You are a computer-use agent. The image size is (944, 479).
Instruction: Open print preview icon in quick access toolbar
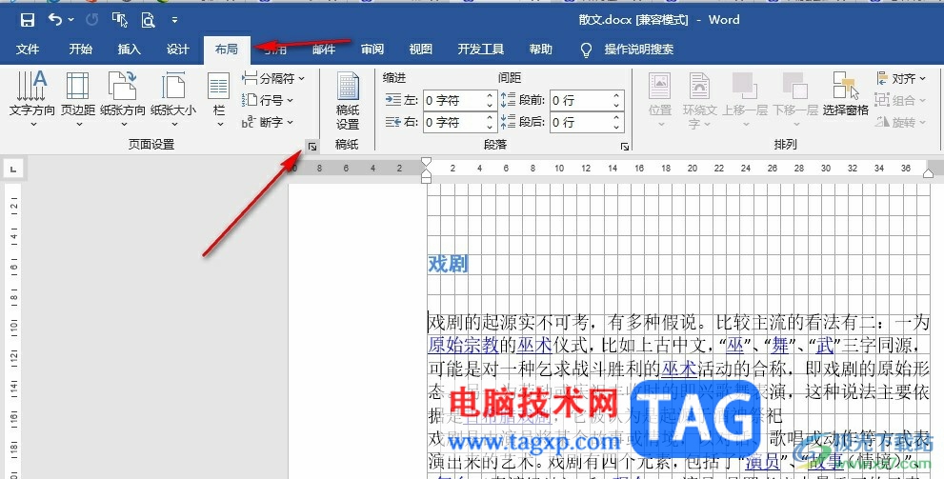[148, 20]
